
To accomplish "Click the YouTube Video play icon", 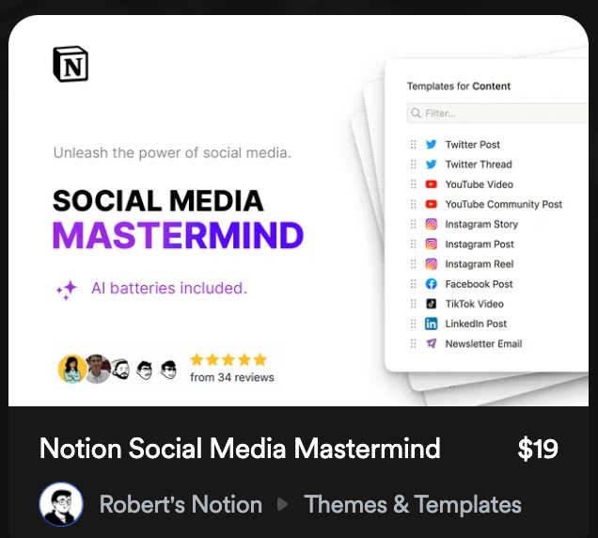I will [431, 184].
